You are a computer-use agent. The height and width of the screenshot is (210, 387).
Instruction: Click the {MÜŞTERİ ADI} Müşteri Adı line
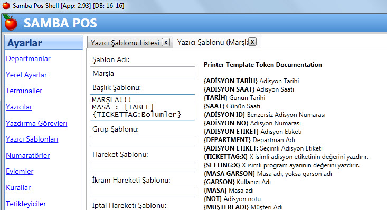point(243,207)
